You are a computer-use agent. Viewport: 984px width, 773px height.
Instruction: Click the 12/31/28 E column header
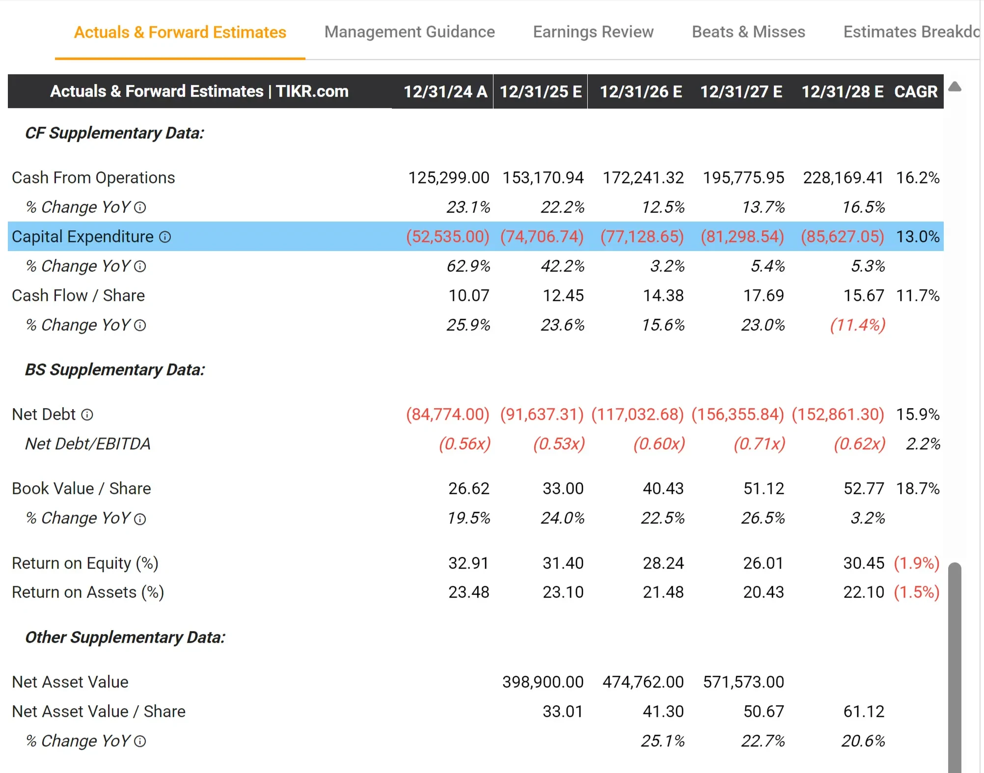(x=842, y=92)
